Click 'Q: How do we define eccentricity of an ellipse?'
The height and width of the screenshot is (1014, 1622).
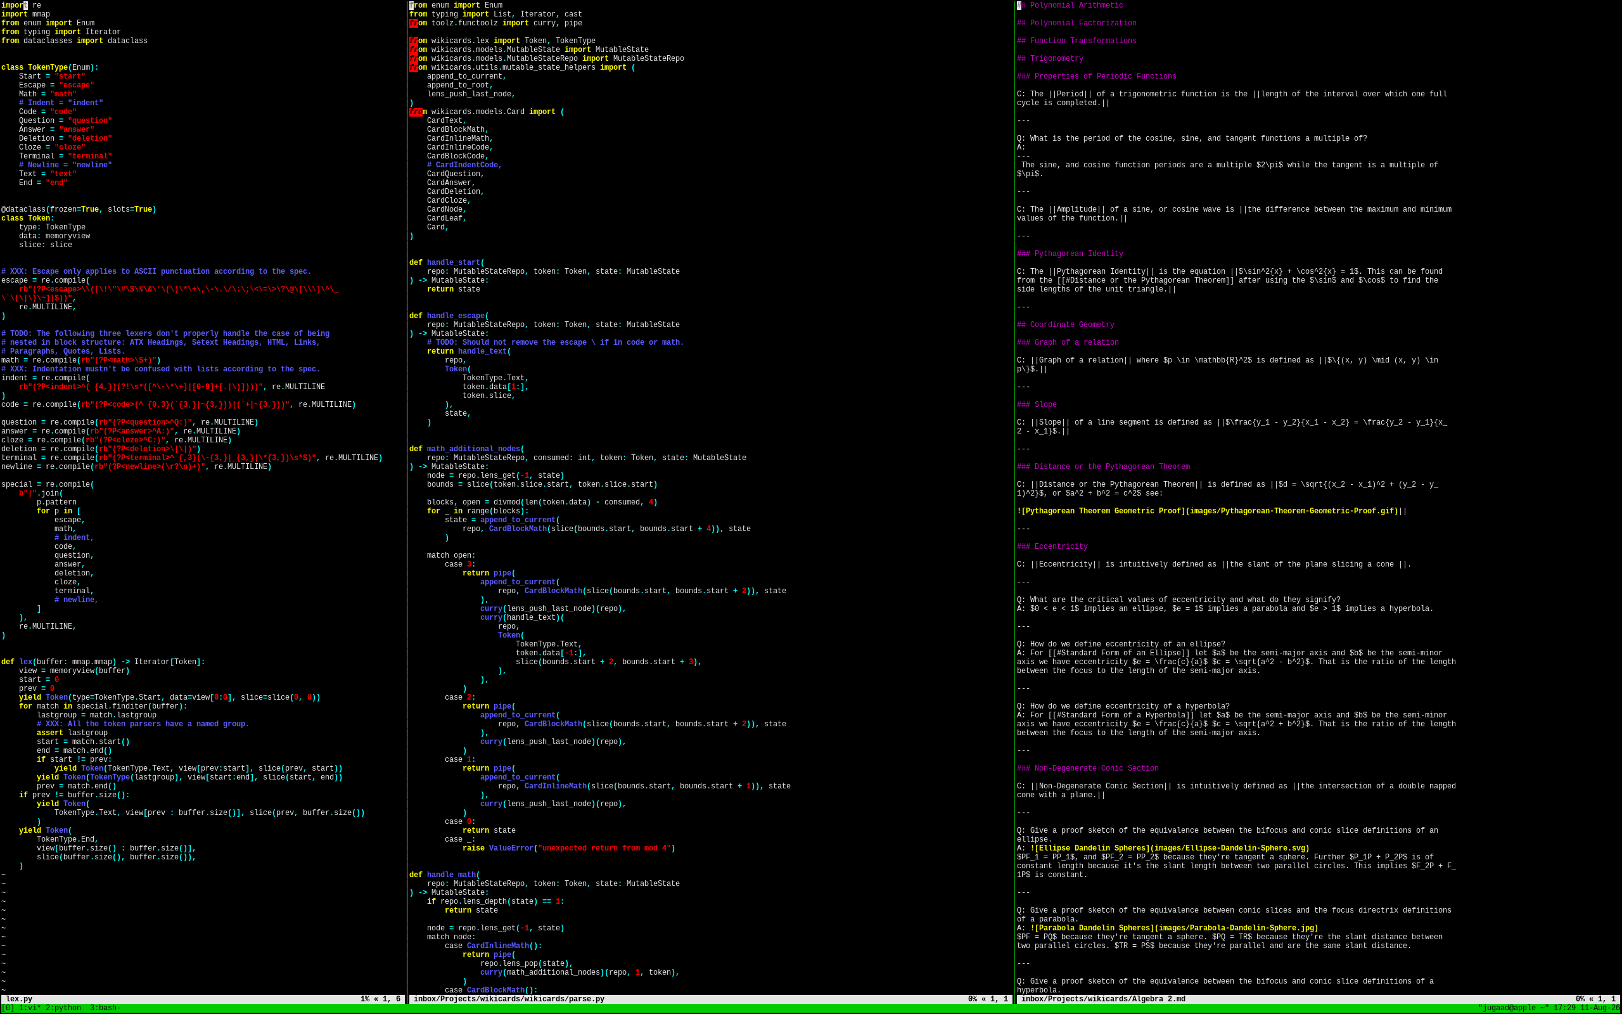(x=1121, y=645)
